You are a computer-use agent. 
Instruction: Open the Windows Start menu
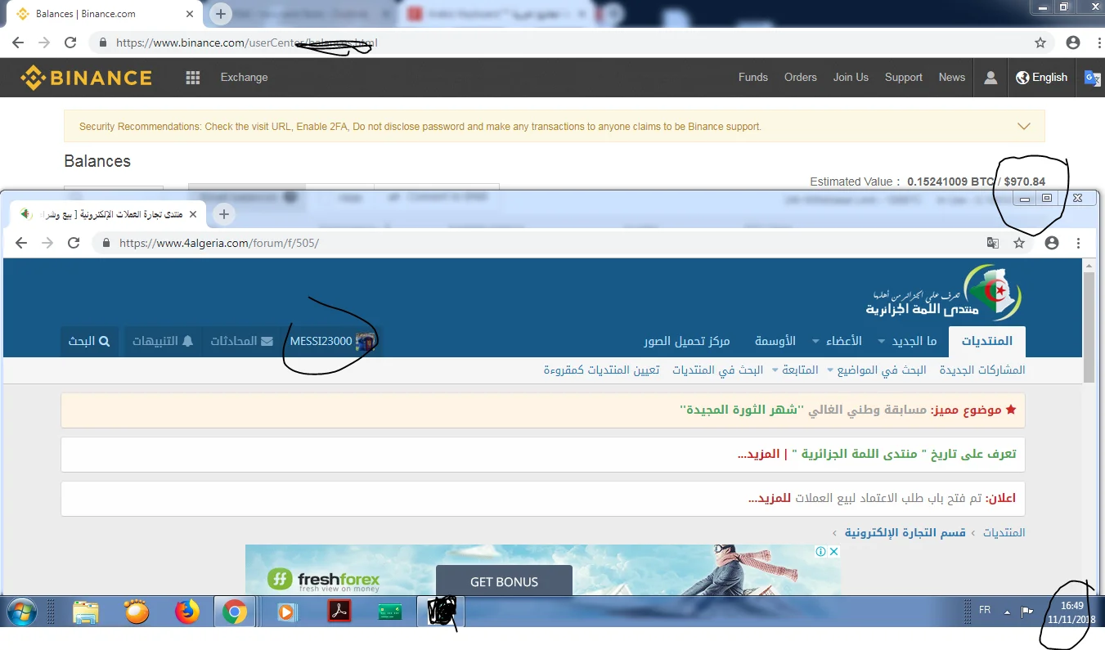point(22,612)
